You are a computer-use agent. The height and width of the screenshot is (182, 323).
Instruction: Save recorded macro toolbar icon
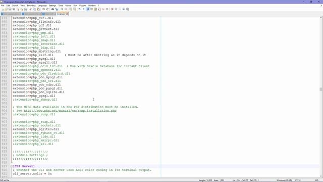[128, 9]
